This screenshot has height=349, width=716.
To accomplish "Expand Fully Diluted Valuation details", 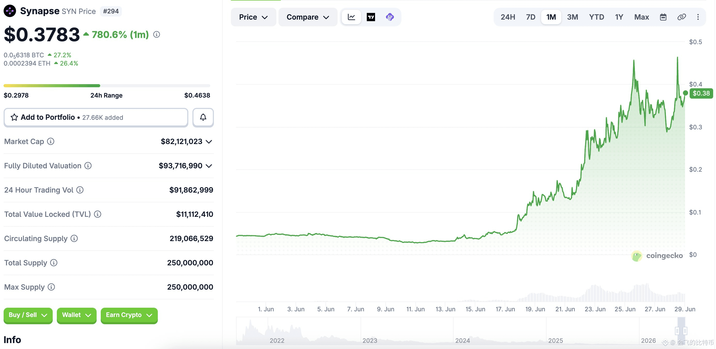I will point(209,166).
